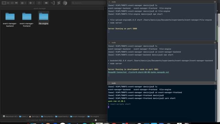Screen dimensions: 220x124
Task: Click the file-upload-engine@1.0.0 start line
Action: [x=160, y=20]
